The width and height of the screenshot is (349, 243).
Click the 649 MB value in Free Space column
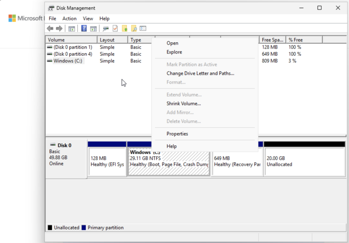coord(269,54)
